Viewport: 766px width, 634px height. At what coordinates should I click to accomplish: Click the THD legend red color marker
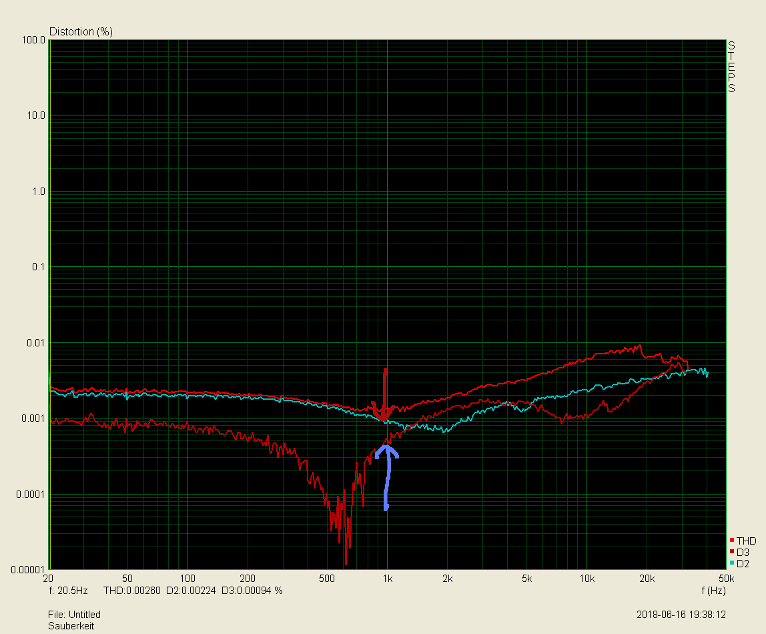[x=732, y=540]
